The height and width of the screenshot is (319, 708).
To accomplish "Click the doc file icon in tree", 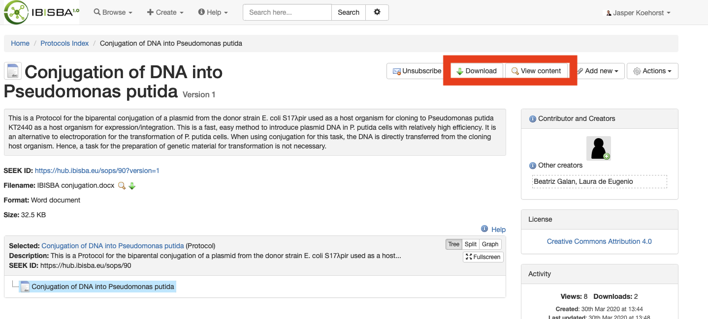I will pos(25,287).
